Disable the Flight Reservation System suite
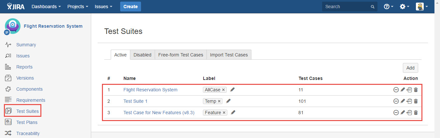 [396, 90]
